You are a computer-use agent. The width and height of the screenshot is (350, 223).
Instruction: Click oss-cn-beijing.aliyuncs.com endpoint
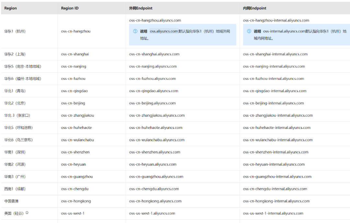click(152, 103)
